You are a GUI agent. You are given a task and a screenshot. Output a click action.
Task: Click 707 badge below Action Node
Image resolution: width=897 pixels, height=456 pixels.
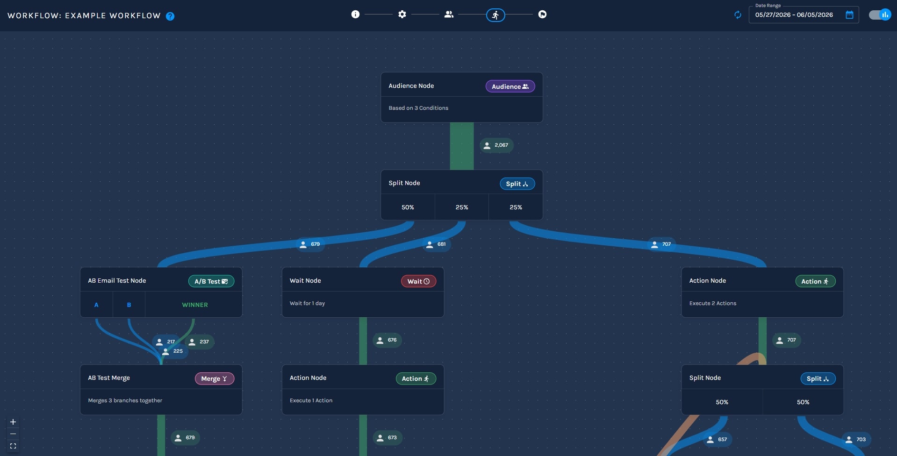pyautogui.click(x=786, y=340)
